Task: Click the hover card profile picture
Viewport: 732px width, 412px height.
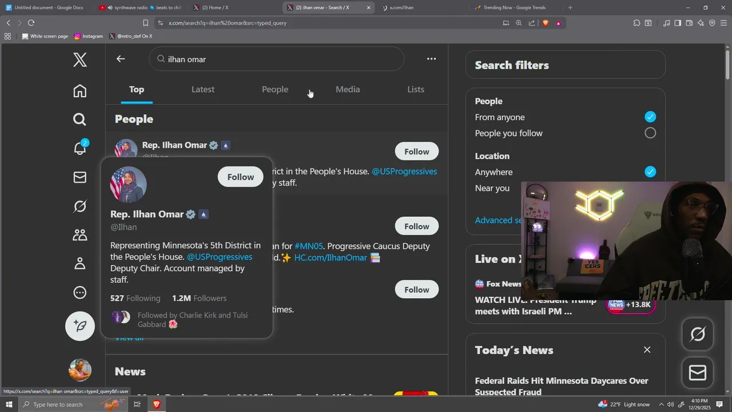Action: [129, 185]
